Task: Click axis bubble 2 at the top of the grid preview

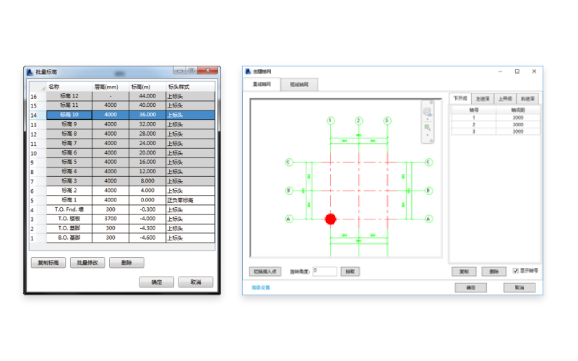Action: pyautogui.click(x=358, y=121)
